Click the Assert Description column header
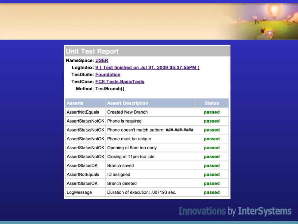Screen dimensions: 298x224 [150, 103]
